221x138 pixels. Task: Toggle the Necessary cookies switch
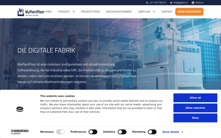coord(60,132)
